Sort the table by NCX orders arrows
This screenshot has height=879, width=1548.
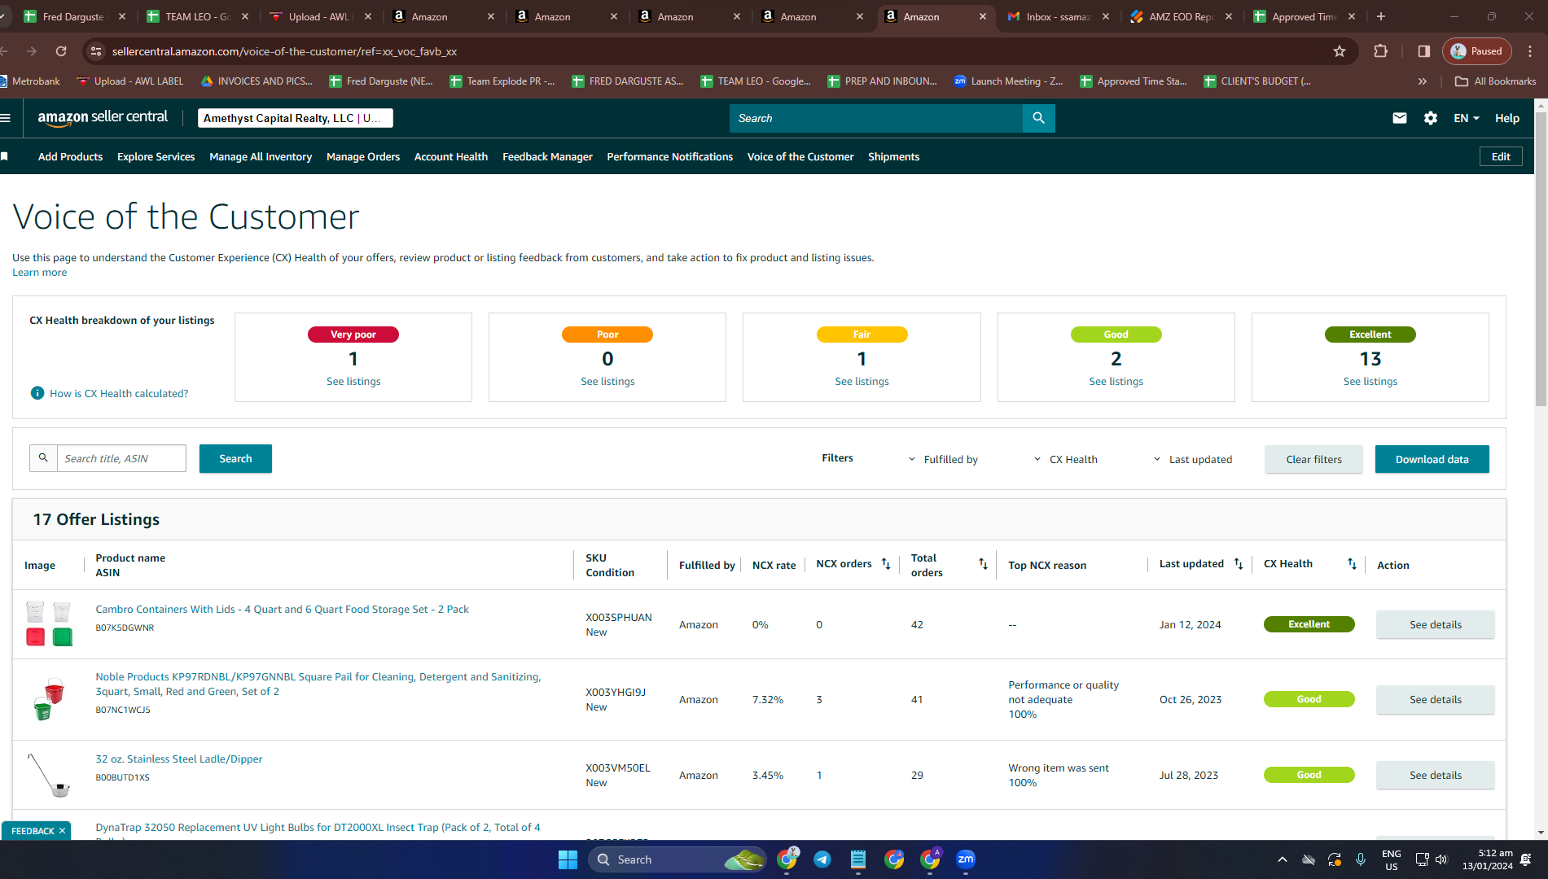coord(886,564)
